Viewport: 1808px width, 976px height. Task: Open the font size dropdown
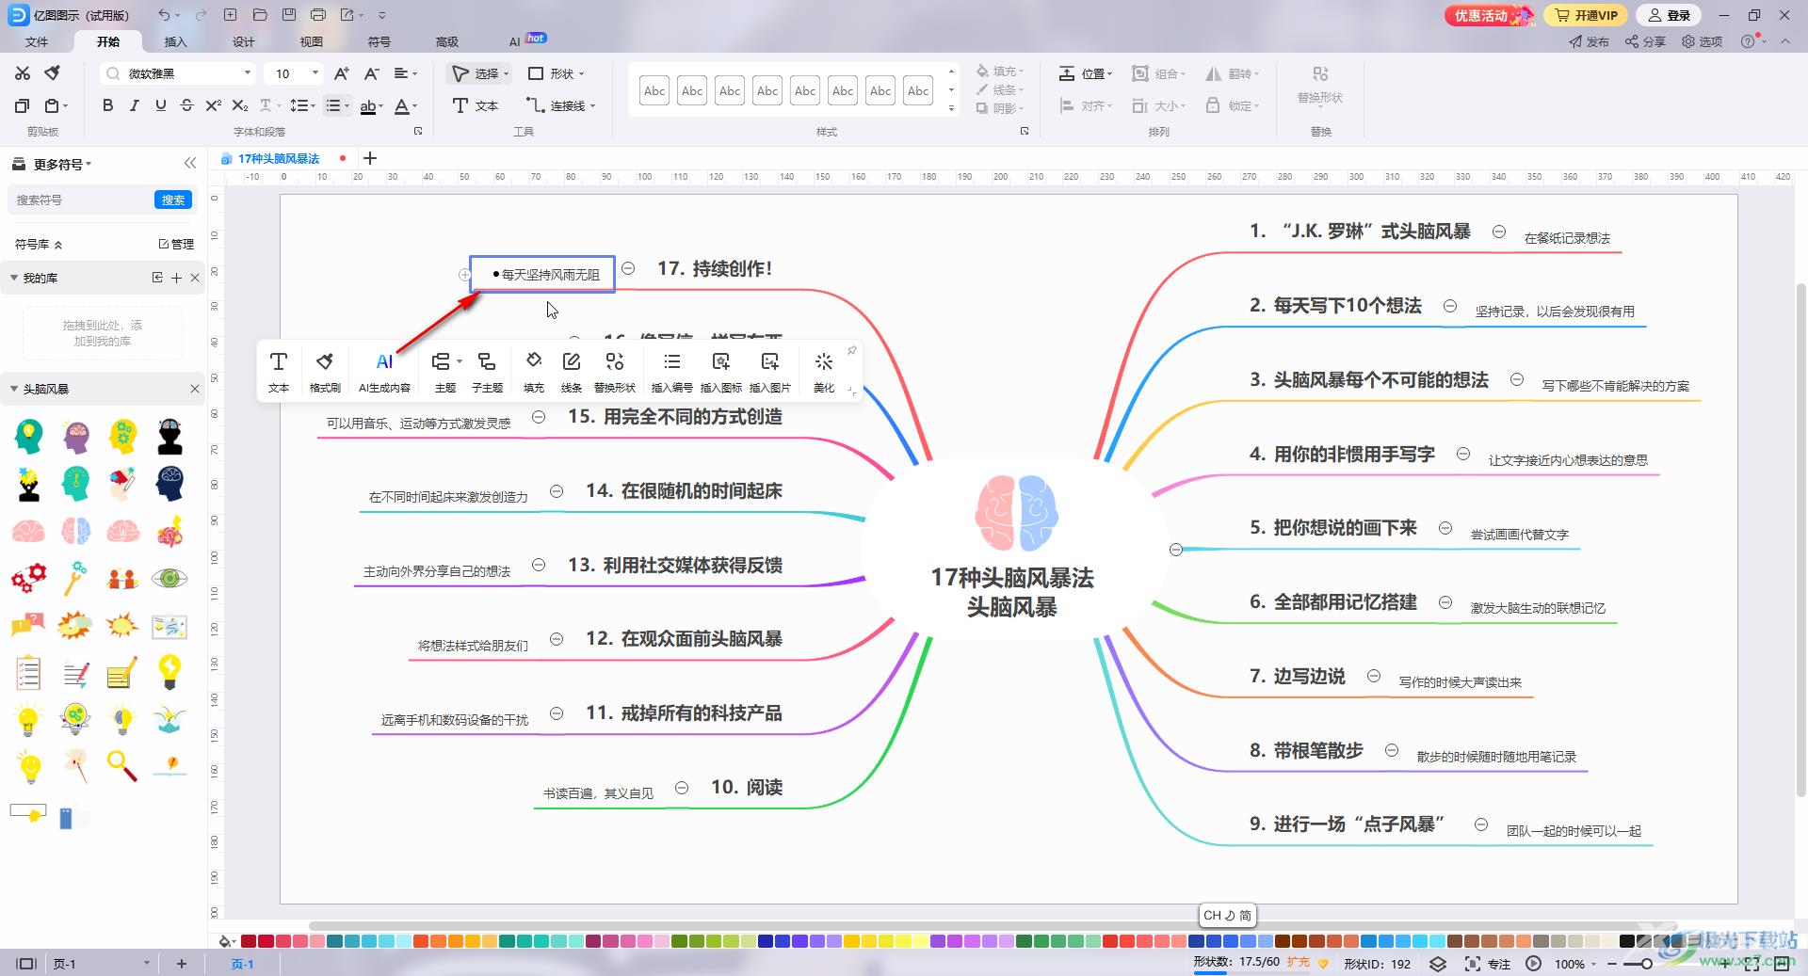click(x=315, y=73)
